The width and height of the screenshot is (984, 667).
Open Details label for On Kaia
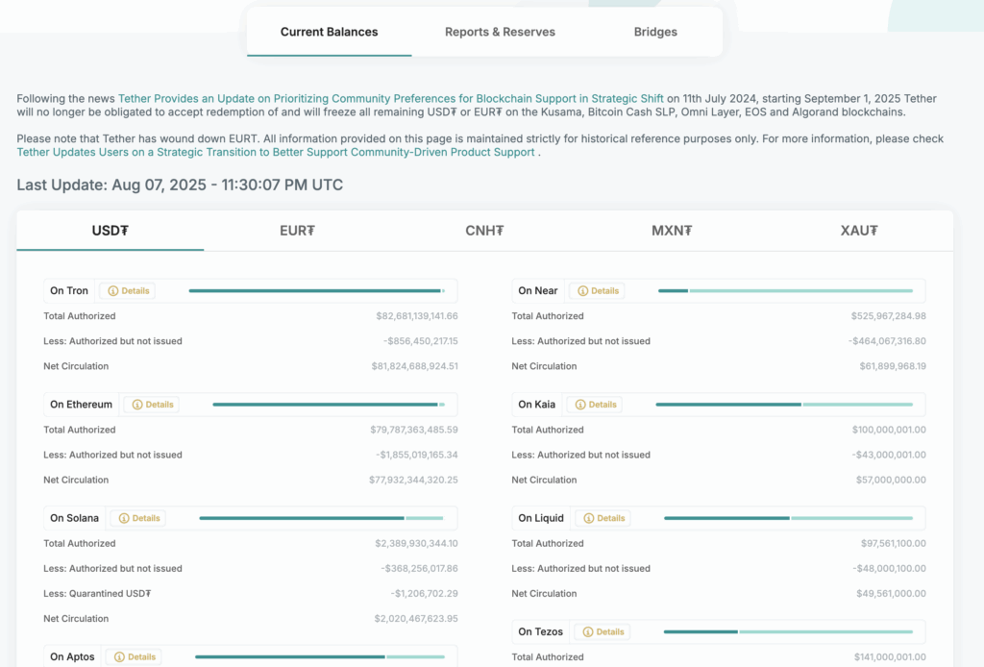(603, 405)
